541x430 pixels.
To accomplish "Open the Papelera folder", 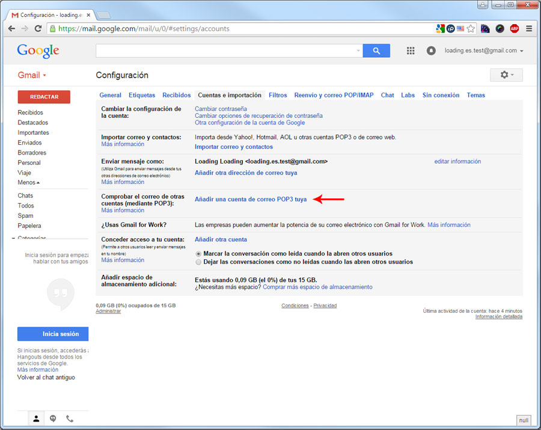I will 29,226.
